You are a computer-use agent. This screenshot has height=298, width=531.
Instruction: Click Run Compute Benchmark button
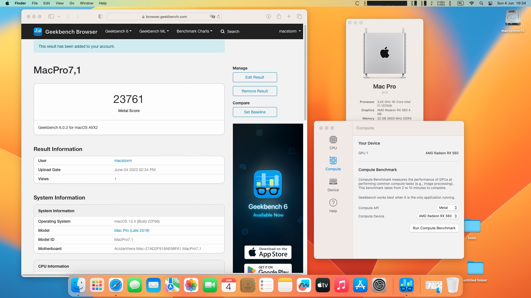434,228
